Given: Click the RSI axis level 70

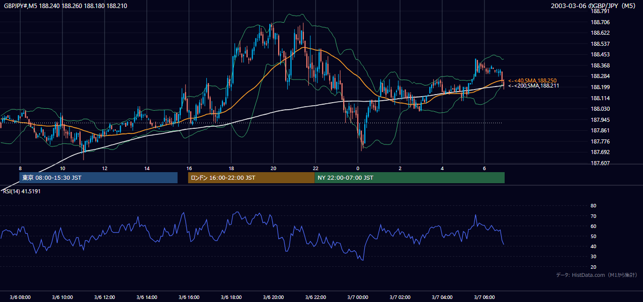Looking at the screenshot, I should (593, 216).
